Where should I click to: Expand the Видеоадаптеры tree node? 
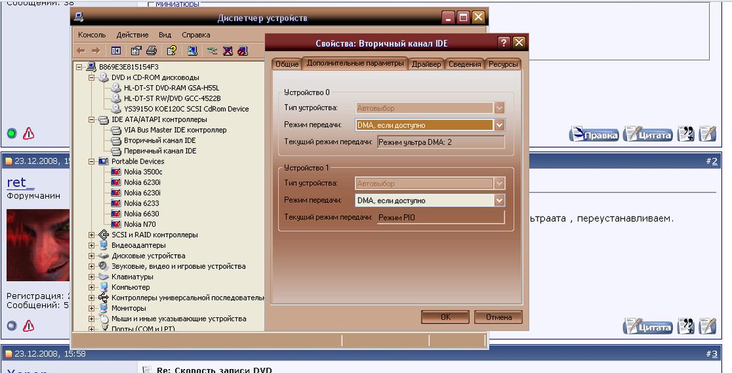91,246
